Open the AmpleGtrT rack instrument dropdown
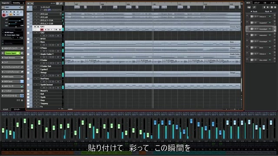Screen dimensions: 278x156 pos(270,23)
